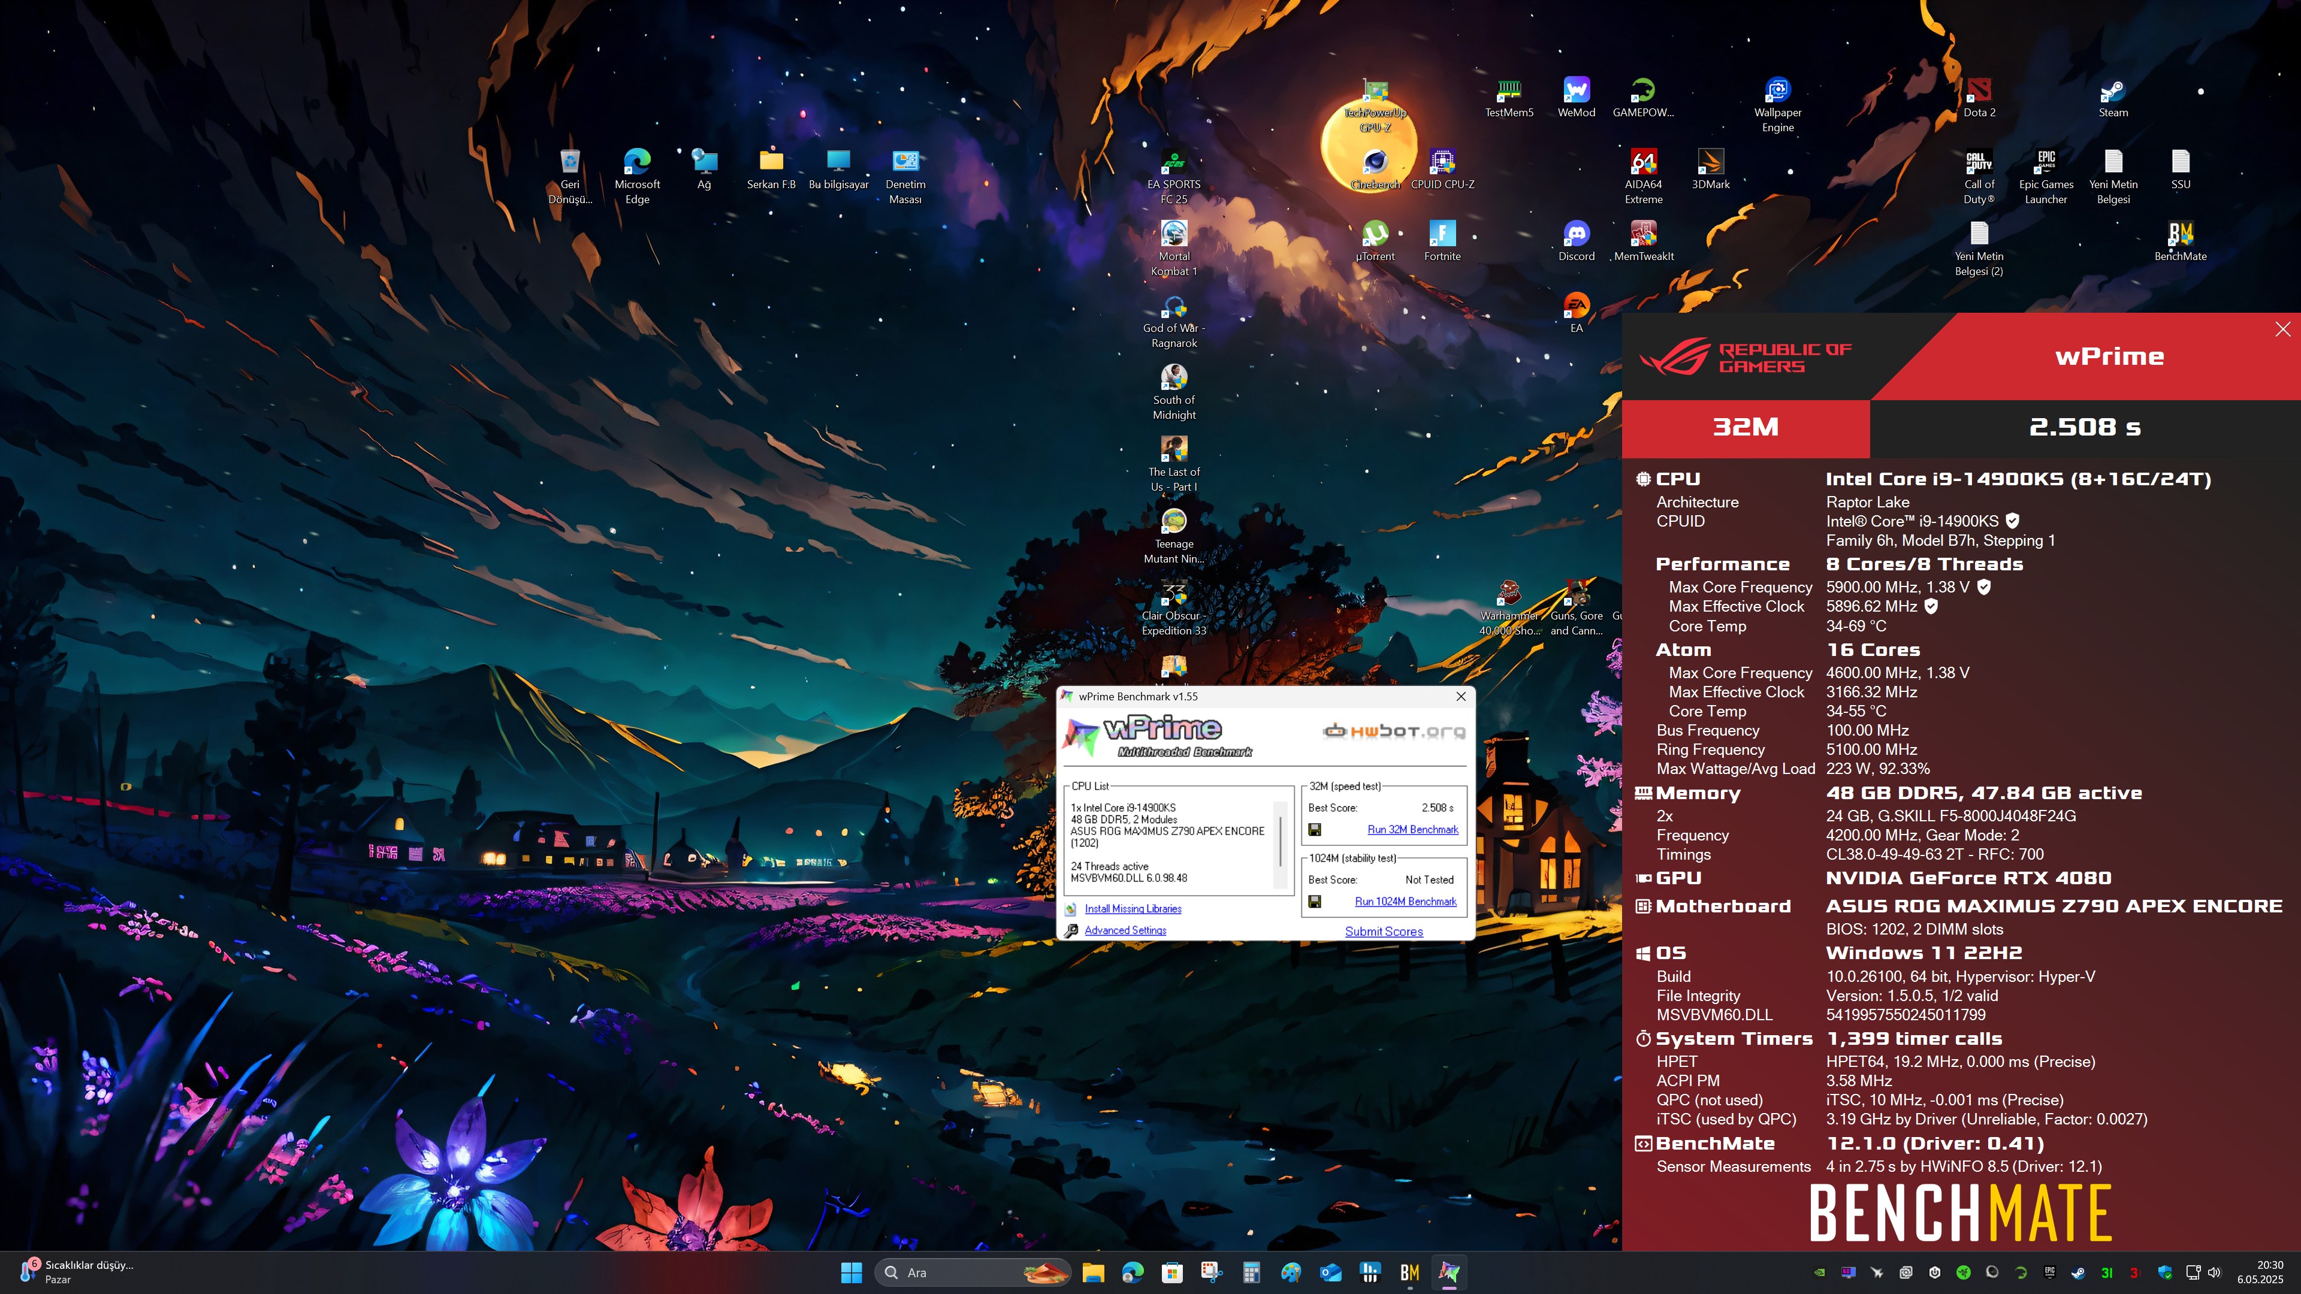Open Microsoft Store from the taskbar
This screenshot has height=1294, width=2301.
[1172, 1272]
